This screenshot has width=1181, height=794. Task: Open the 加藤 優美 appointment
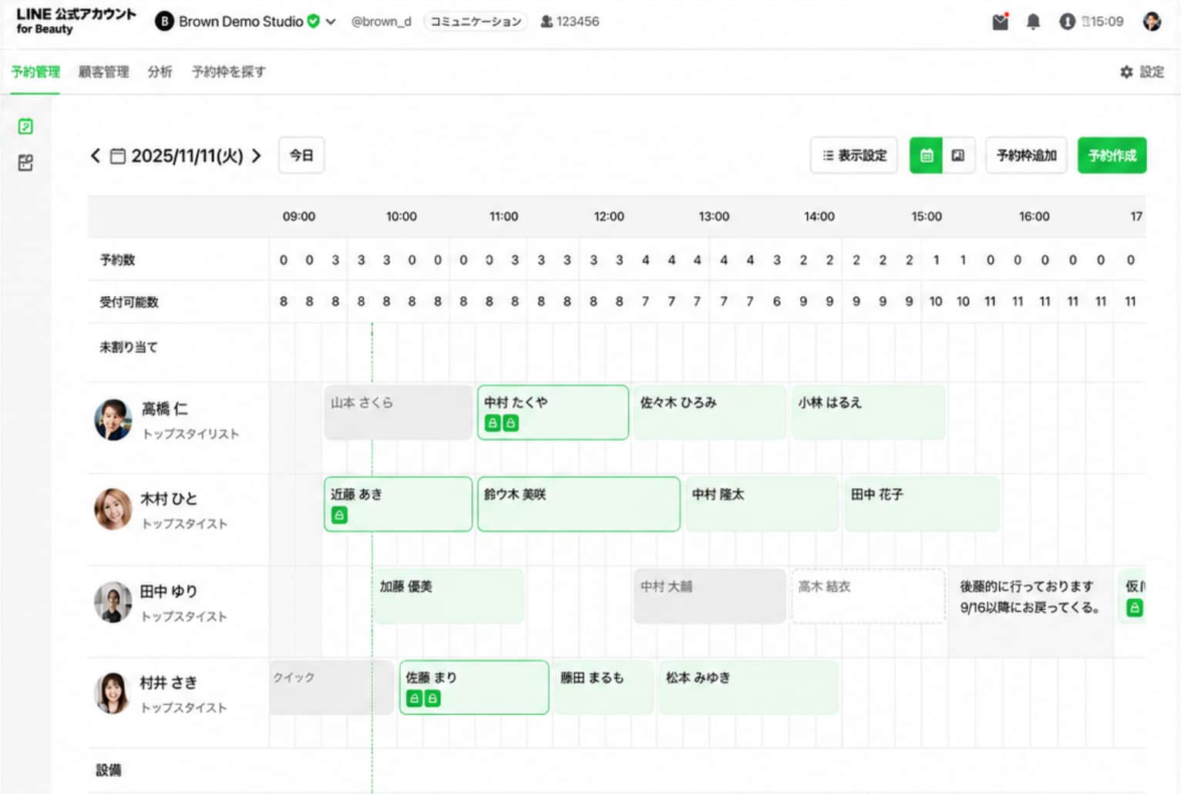coord(448,596)
